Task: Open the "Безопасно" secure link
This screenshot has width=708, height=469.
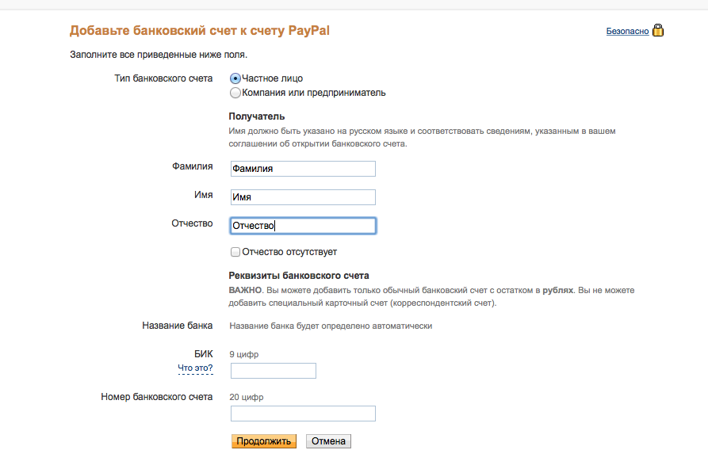Action: [x=627, y=32]
